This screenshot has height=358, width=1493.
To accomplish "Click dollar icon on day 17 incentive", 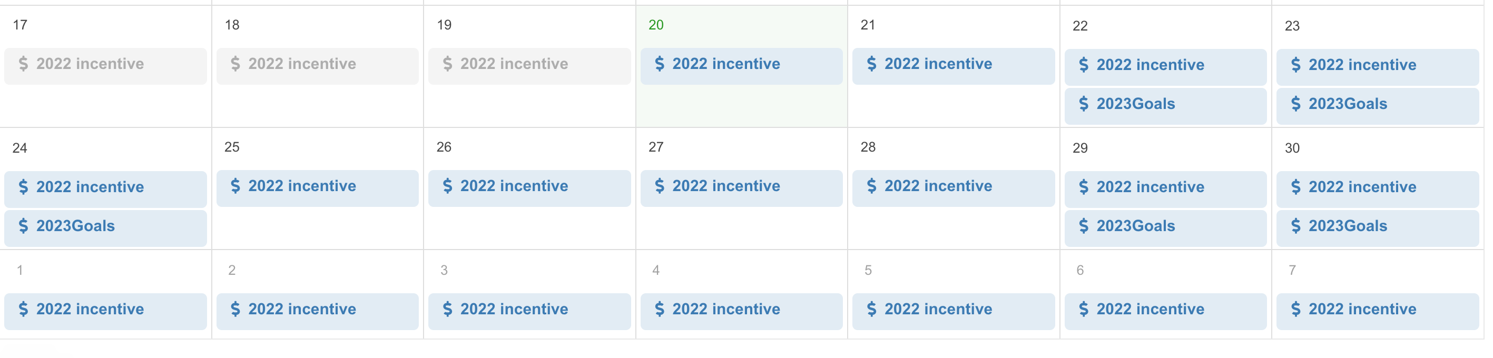I will pyautogui.click(x=23, y=64).
